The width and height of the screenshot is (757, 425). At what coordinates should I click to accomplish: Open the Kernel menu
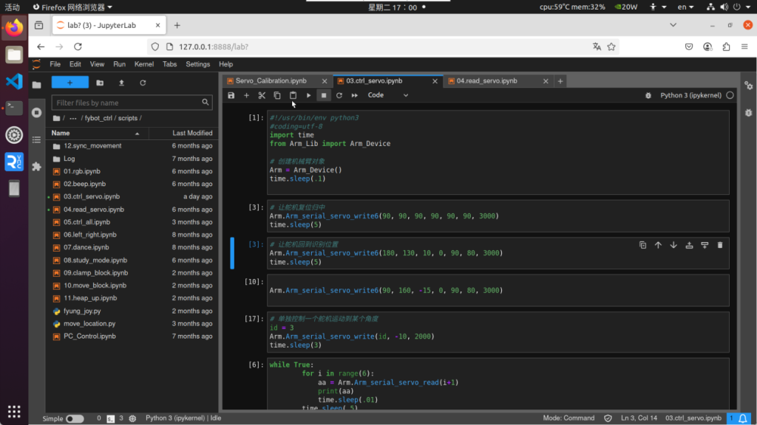[144, 64]
